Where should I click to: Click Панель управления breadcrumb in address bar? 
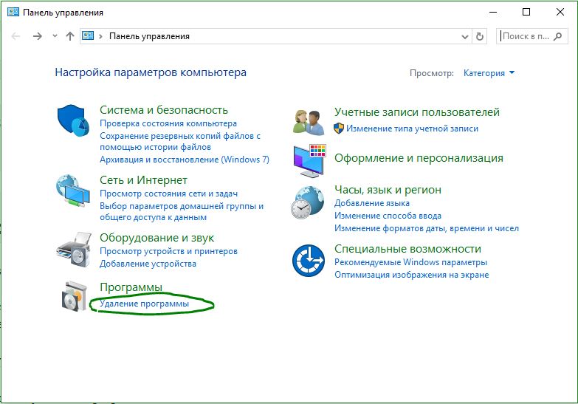[149, 36]
